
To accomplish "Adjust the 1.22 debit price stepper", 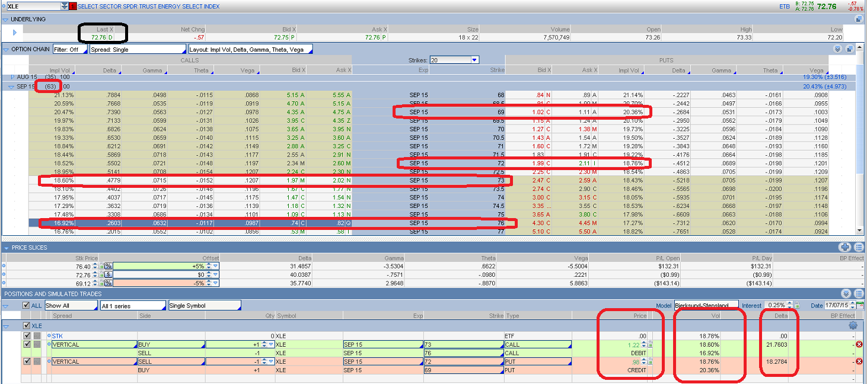I will pyautogui.click(x=645, y=344).
